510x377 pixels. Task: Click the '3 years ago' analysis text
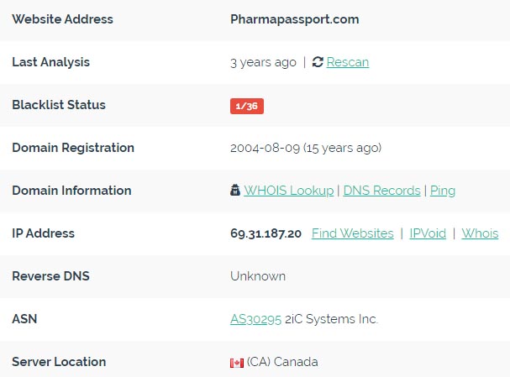(x=264, y=62)
